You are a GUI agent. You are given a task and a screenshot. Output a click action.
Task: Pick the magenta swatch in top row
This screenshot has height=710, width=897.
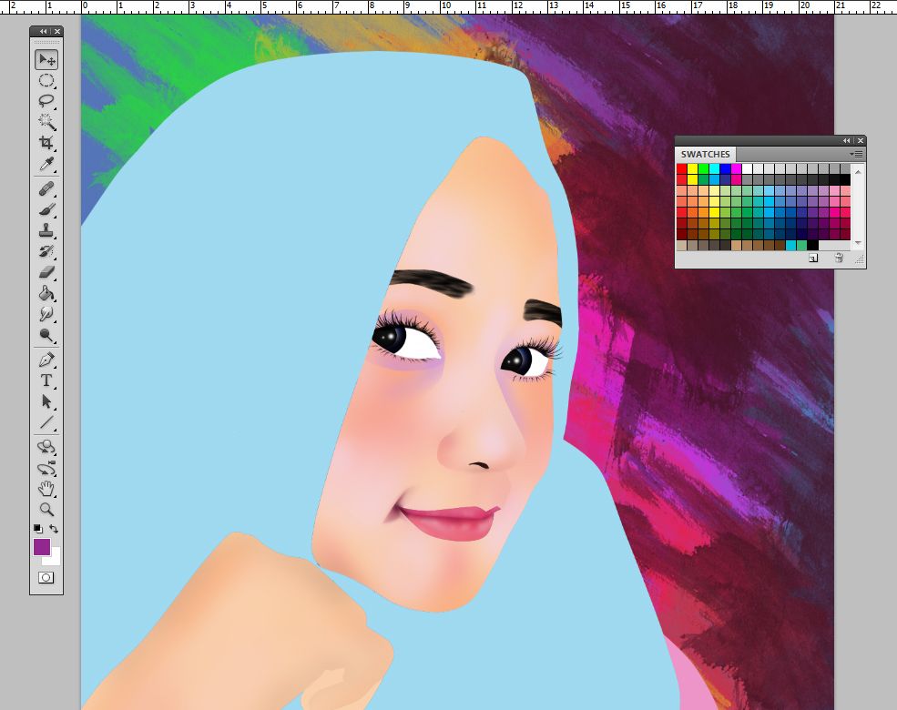[x=736, y=168]
